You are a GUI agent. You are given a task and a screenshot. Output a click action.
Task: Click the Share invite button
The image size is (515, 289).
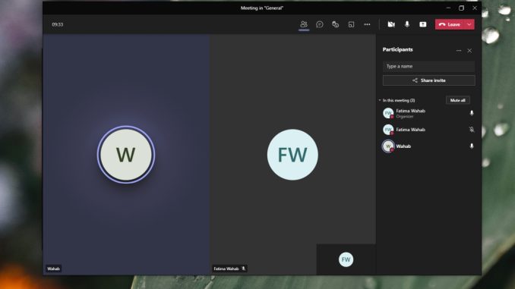(x=428, y=80)
